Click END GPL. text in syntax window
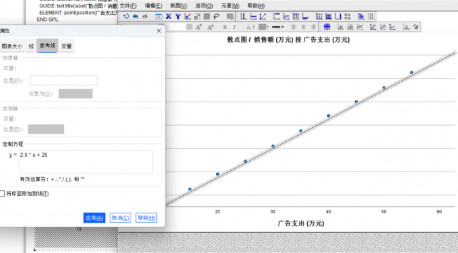The width and height of the screenshot is (458, 253). [x=48, y=20]
